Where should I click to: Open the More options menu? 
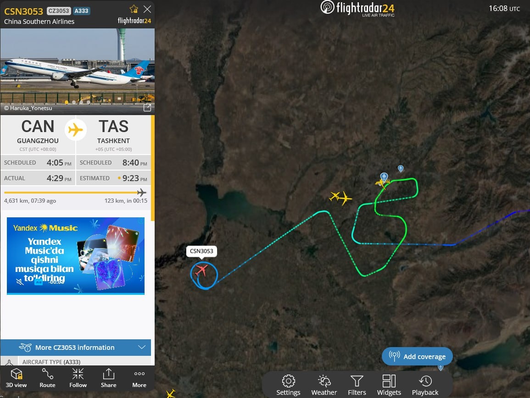pyautogui.click(x=139, y=378)
